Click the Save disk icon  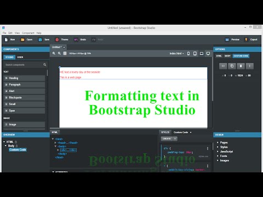click(40, 39)
